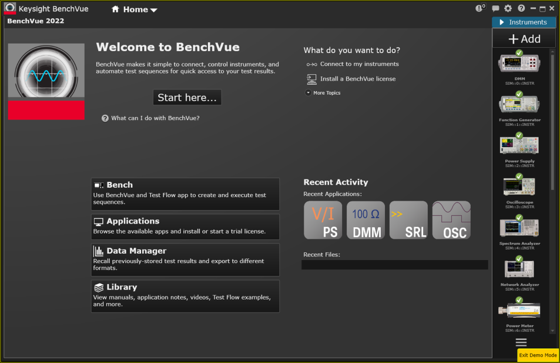Viewport: 560px width, 363px height.
Task: Click the 'Recent Activity' heading
Action: (x=336, y=182)
